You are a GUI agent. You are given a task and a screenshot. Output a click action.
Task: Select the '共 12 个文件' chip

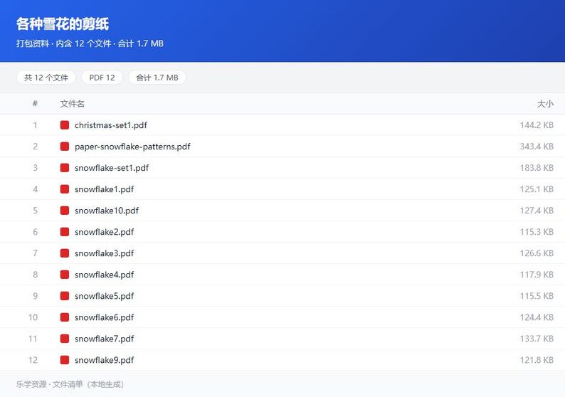point(46,78)
